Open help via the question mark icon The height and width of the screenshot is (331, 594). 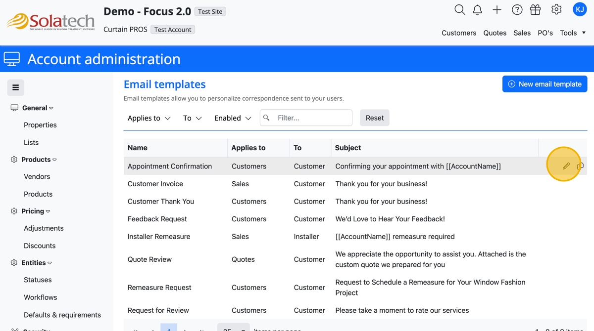[x=517, y=10]
